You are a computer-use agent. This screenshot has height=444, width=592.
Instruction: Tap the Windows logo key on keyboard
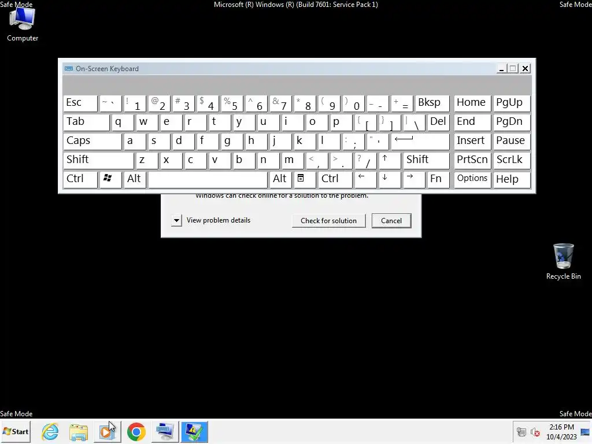pyautogui.click(x=110, y=179)
